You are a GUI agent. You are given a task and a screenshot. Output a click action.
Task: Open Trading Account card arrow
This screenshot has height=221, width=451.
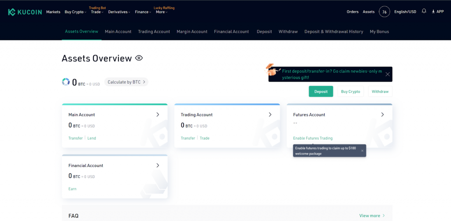coord(270,114)
